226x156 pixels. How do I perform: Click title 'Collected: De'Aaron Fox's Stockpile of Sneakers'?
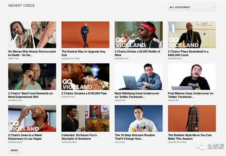click(x=79, y=137)
